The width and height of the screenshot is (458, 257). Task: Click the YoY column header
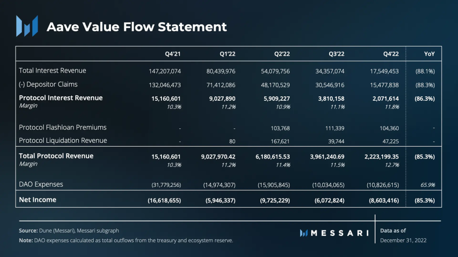[429, 54]
